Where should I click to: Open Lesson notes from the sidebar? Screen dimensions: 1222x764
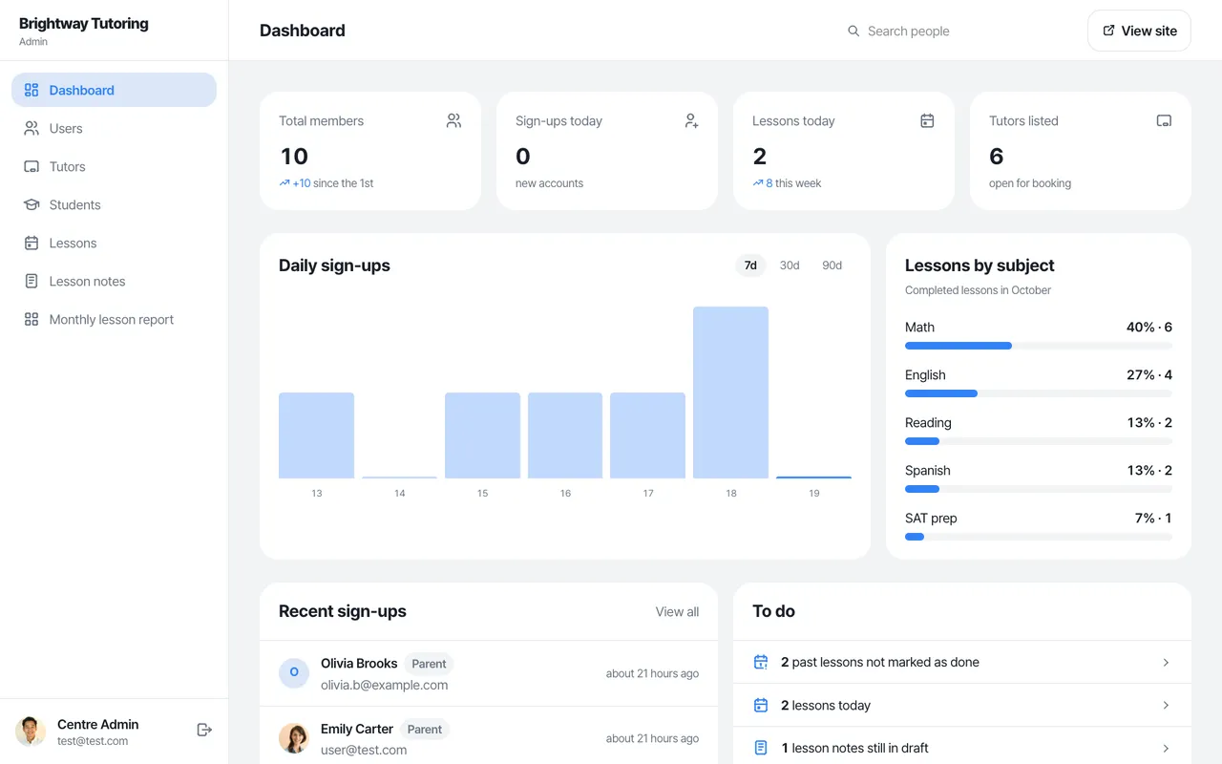pyautogui.click(x=114, y=281)
